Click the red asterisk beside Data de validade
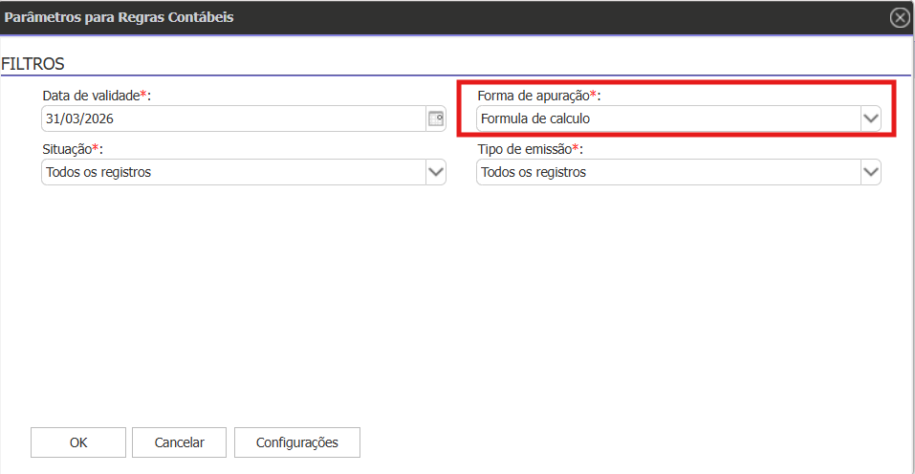This screenshot has width=915, height=474. (143, 95)
